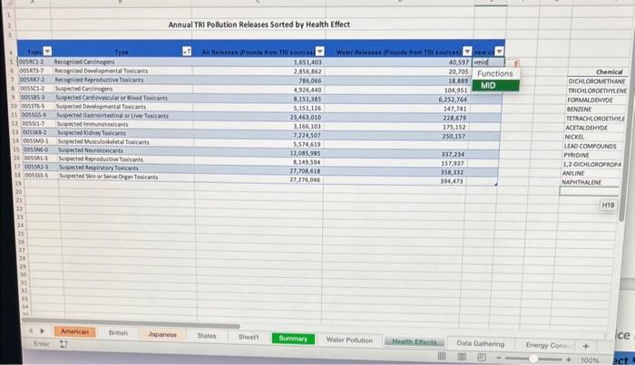The width and height of the screenshot is (635, 365).
Task: Click the cell containing =mid formula
Action: click(x=488, y=62)
